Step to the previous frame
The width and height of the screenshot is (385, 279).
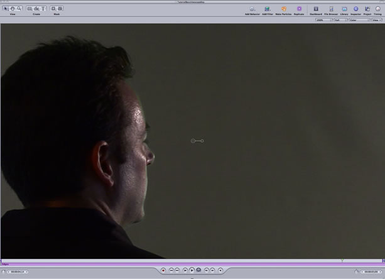coord(207,270)
